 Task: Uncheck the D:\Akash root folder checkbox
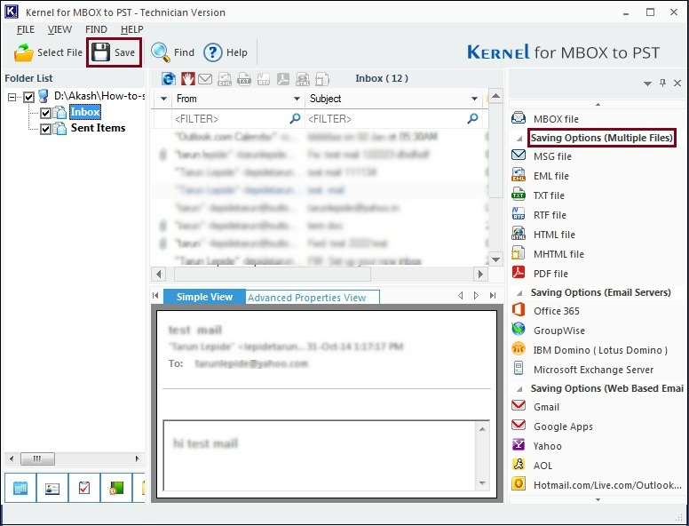(x=29, y=97)
